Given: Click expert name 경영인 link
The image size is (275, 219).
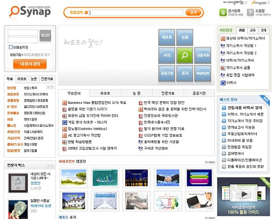Looking at the screenshot, I should point(35,183).
